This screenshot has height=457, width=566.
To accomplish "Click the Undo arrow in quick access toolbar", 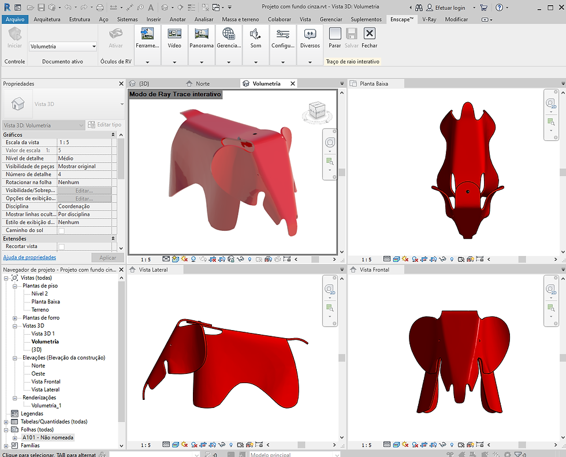I will point(68,8).
